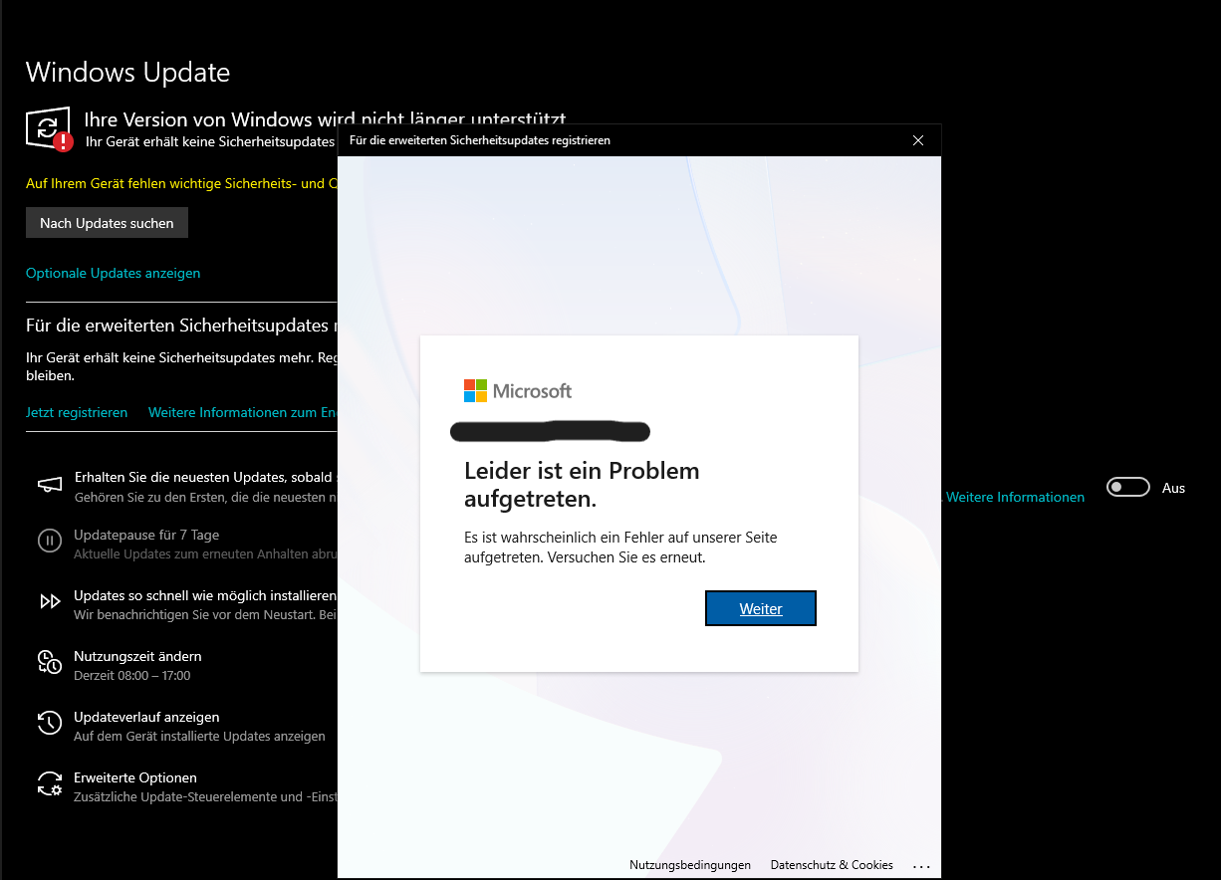
Task: Click the pause icon for Updatepause
Action: [50, 541]
